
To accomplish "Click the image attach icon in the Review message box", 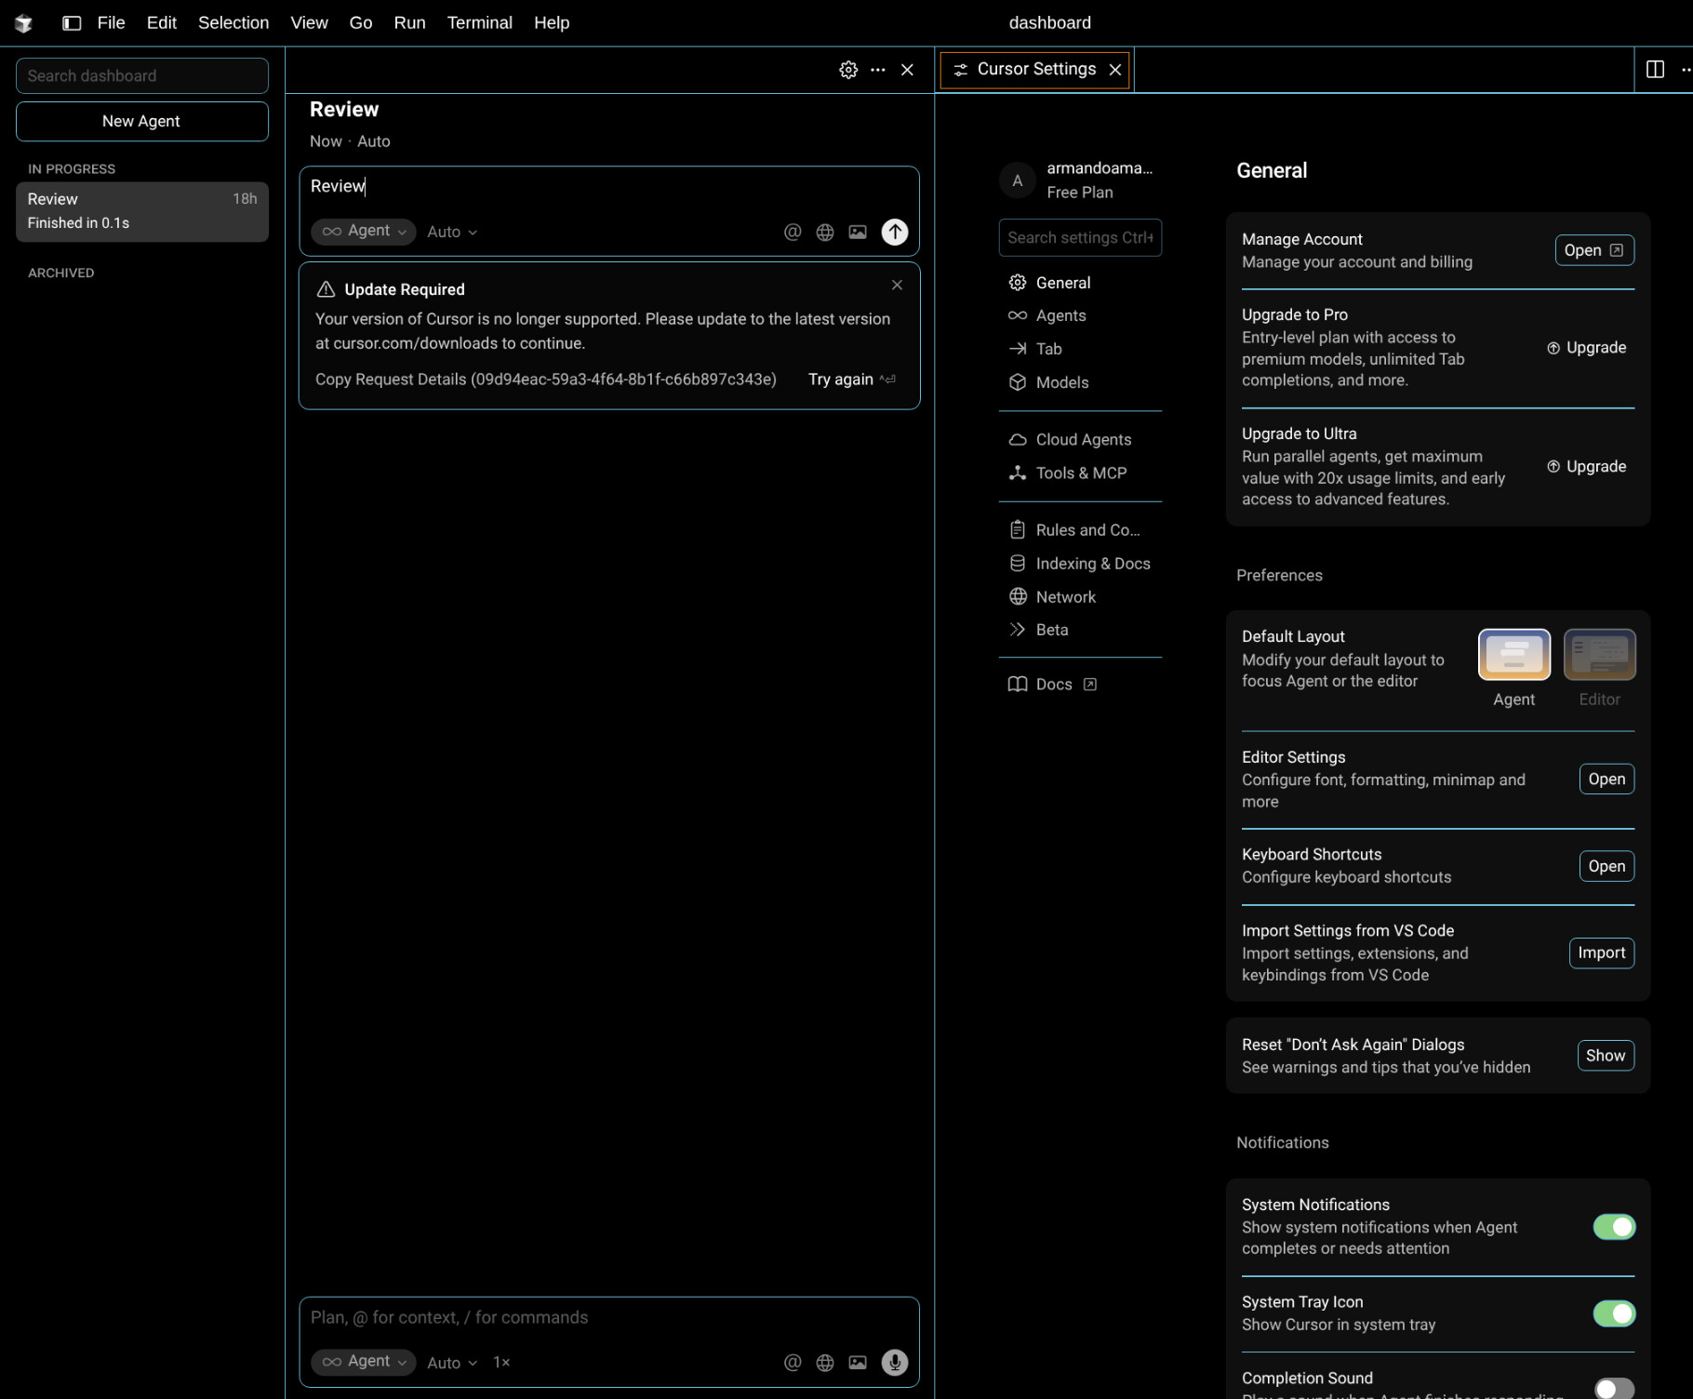I will tap(858, 233).
